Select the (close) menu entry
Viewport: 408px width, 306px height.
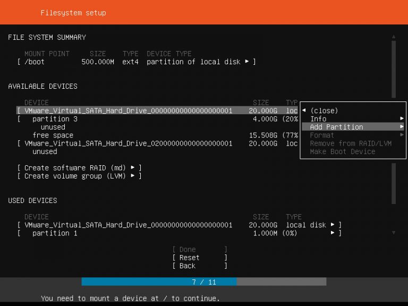point(324,111)
